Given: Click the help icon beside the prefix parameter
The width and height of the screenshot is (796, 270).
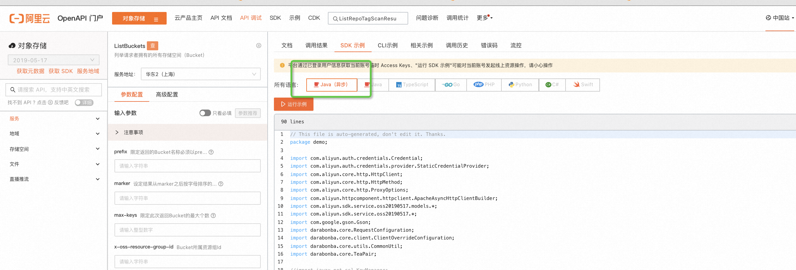Looking at the screenshot, I should (x=211, y=152).
